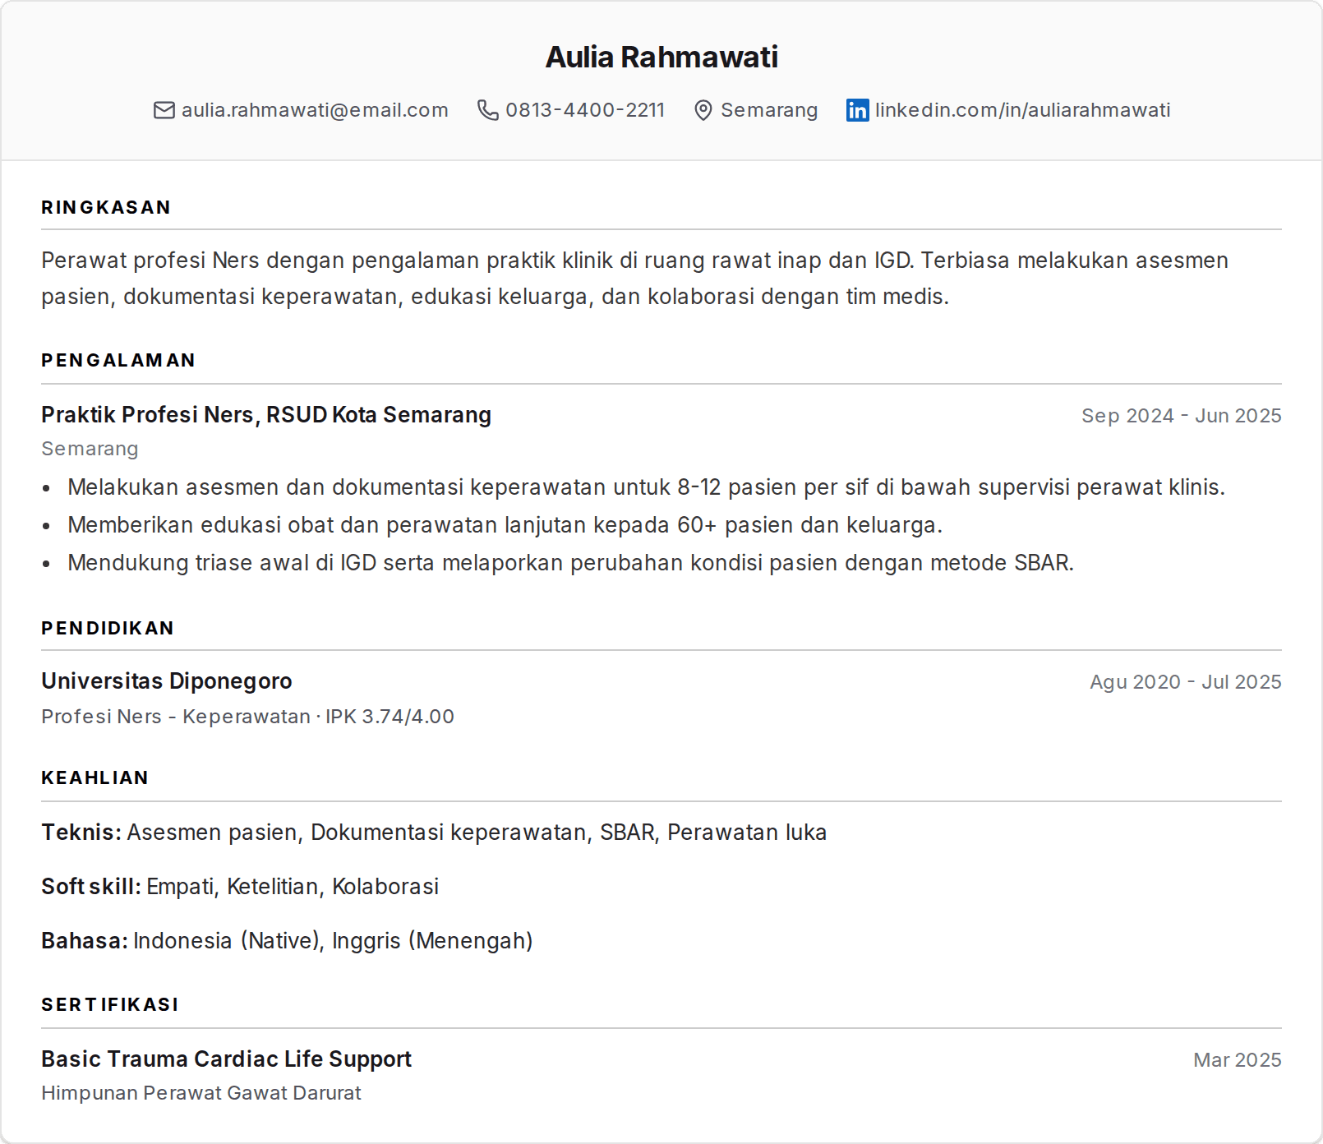
Task: Select the name heading Aulia Rahmawati
Action: coord(661,57)
